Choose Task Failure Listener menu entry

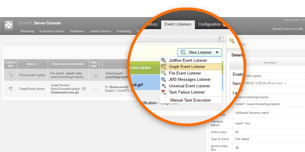191,92
